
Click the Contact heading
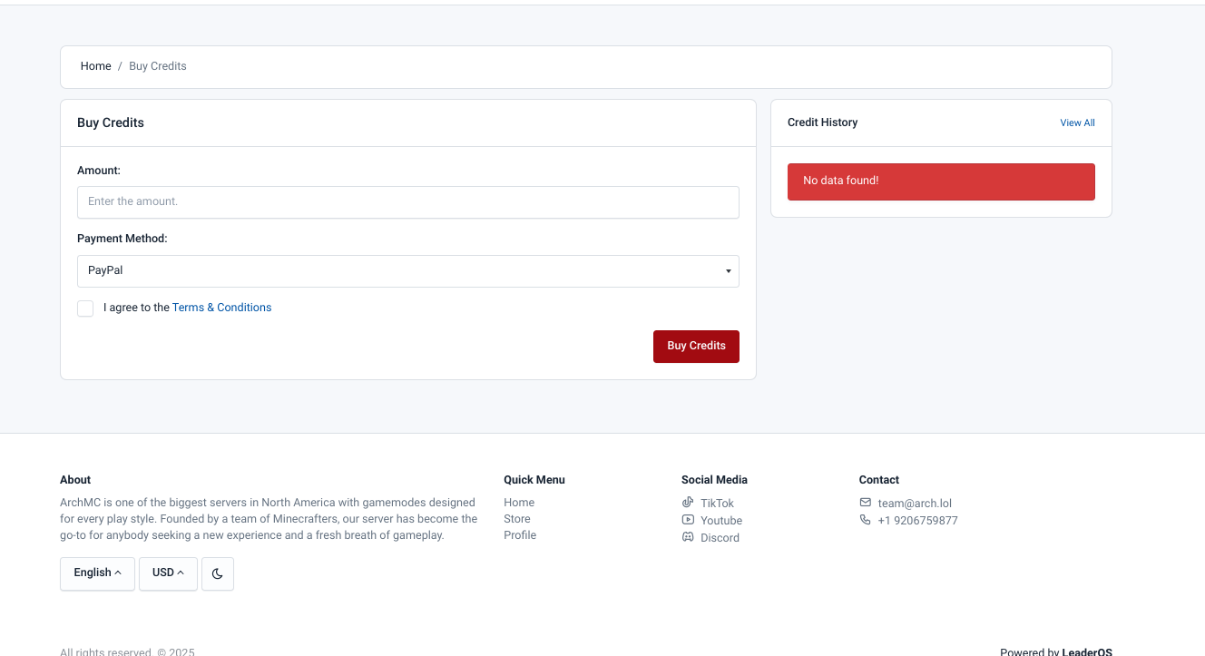(879, 480)
